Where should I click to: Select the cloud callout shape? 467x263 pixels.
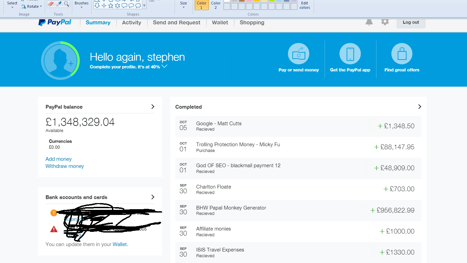[x=138, y=5]
